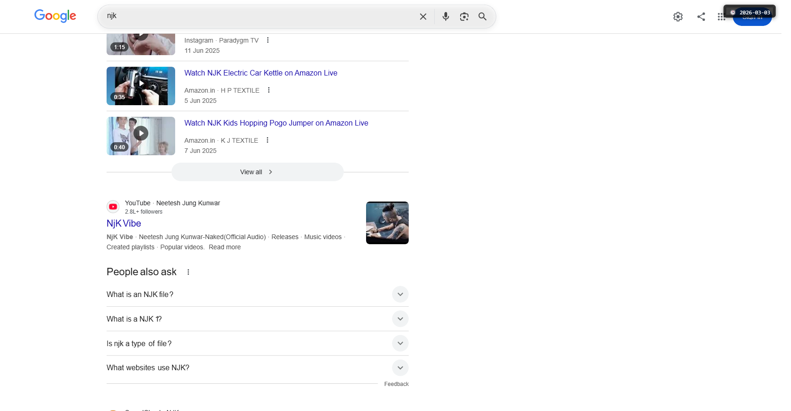
Task: Click the 2026-03-03 date overlay
Action: [x=750, y=13]
